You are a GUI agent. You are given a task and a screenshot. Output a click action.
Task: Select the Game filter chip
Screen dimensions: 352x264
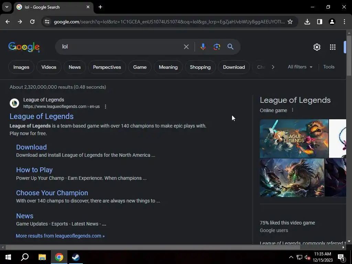pyautogui.click(x=140, y=67)
